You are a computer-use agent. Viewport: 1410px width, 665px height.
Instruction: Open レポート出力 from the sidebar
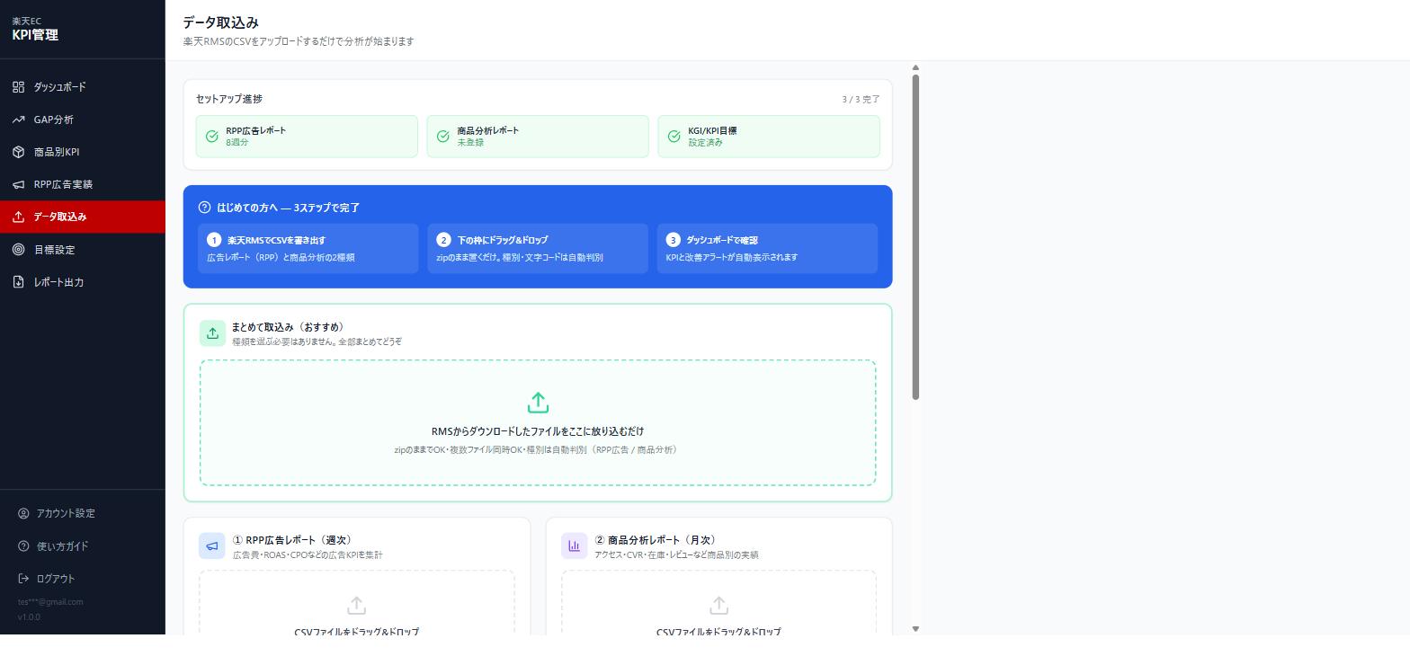[83, 282]
